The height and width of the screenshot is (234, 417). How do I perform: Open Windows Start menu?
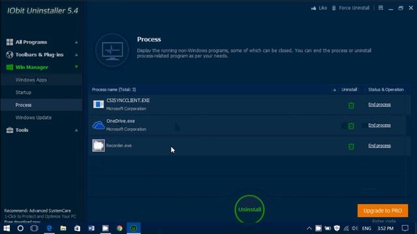point(7,228)
